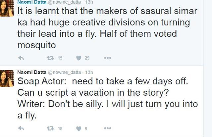
Task: Open more options on Soap Actor tweet
Action: click(108, 128)
